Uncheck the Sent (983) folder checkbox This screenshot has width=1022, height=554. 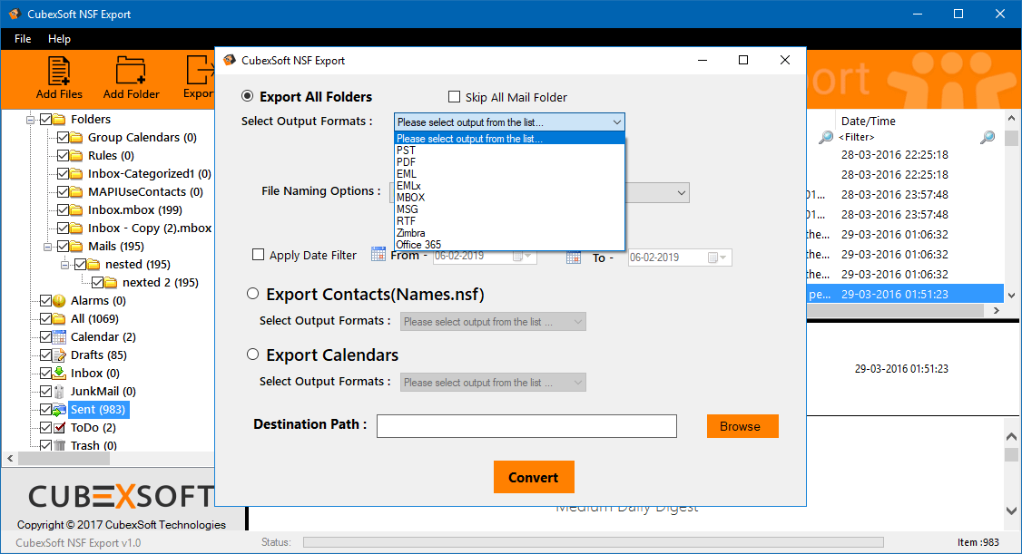(45, 410)
